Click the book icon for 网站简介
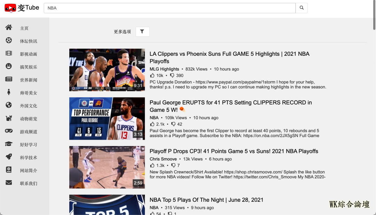376x215 pixels. (x=9, y=170)
